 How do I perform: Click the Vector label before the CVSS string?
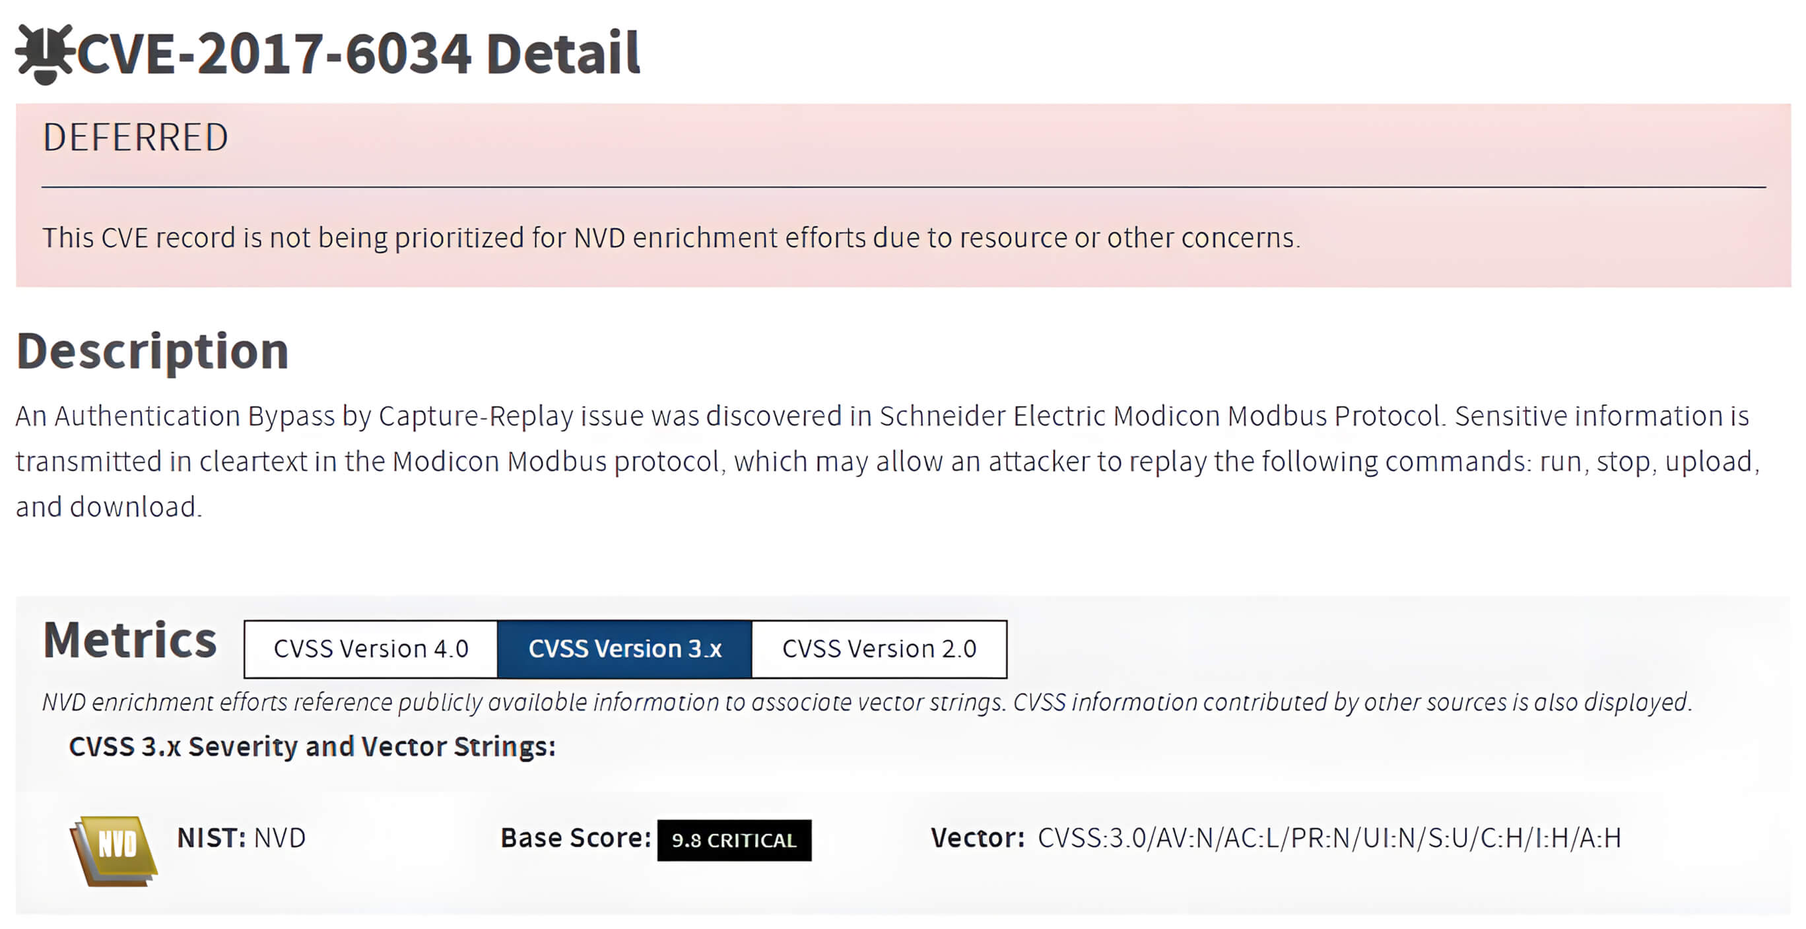(974, 837)
